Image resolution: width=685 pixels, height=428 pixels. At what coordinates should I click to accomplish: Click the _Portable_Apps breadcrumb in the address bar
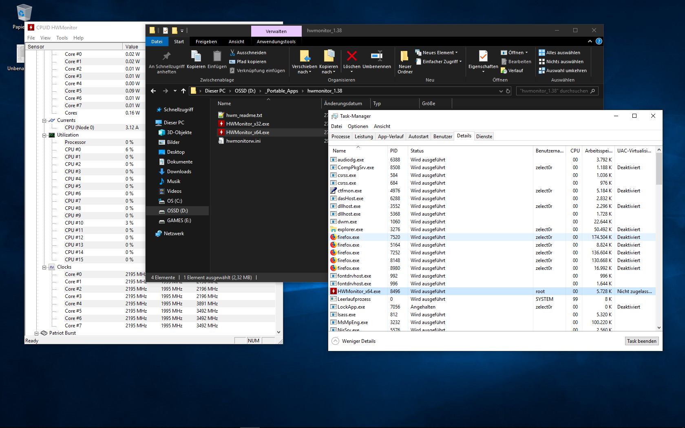pyautogui.click(x=282, y=91)
